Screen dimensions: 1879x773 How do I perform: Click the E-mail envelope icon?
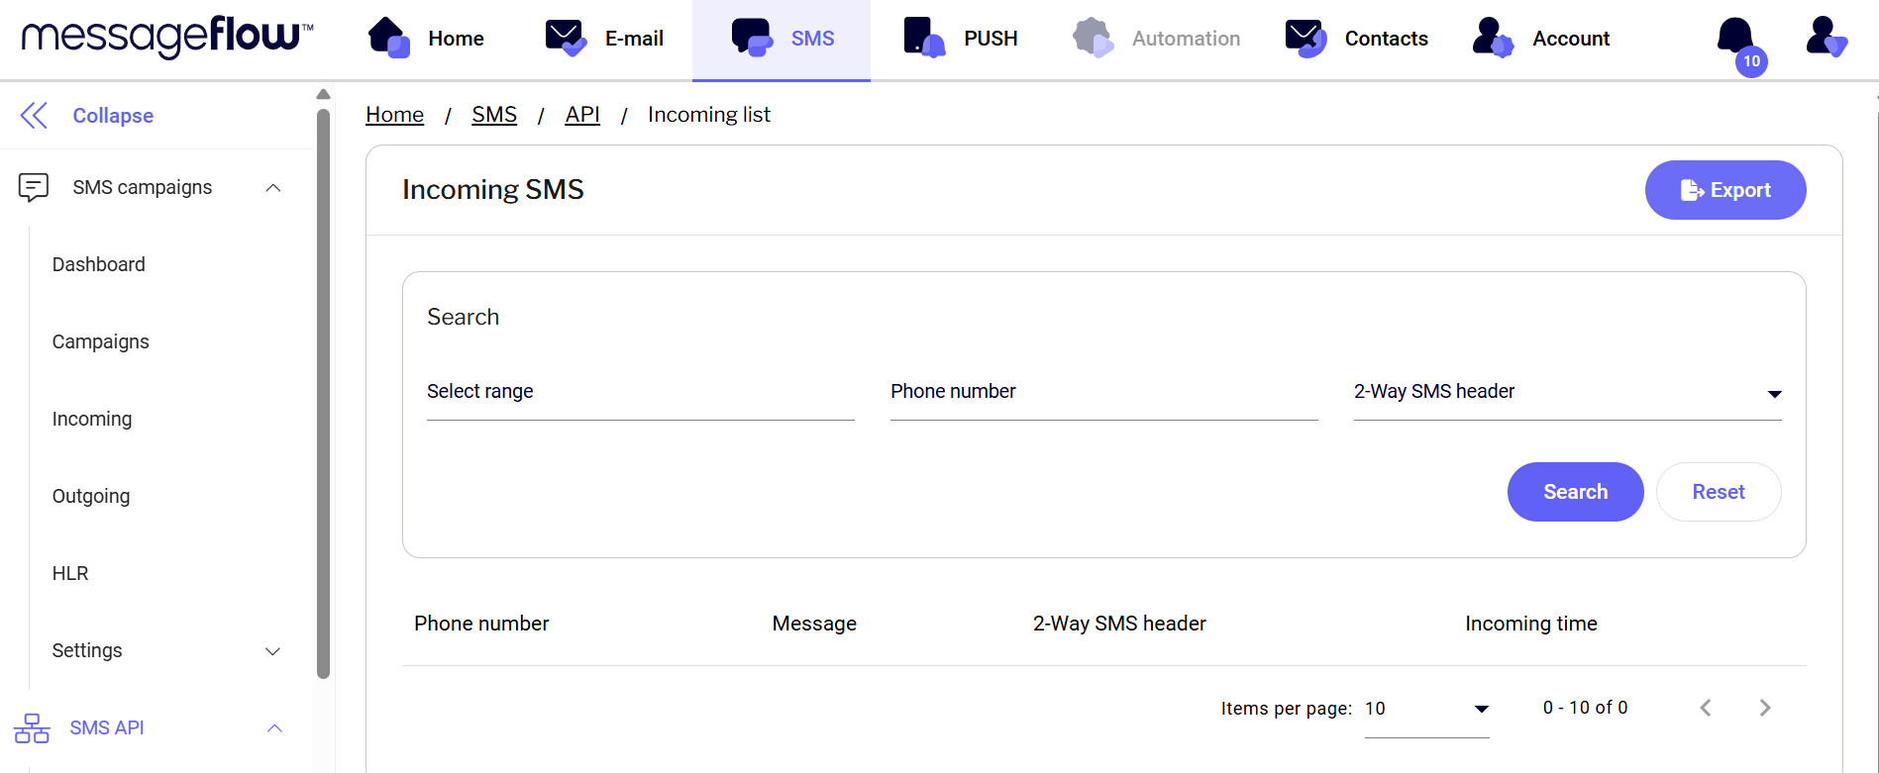(566, 38)
